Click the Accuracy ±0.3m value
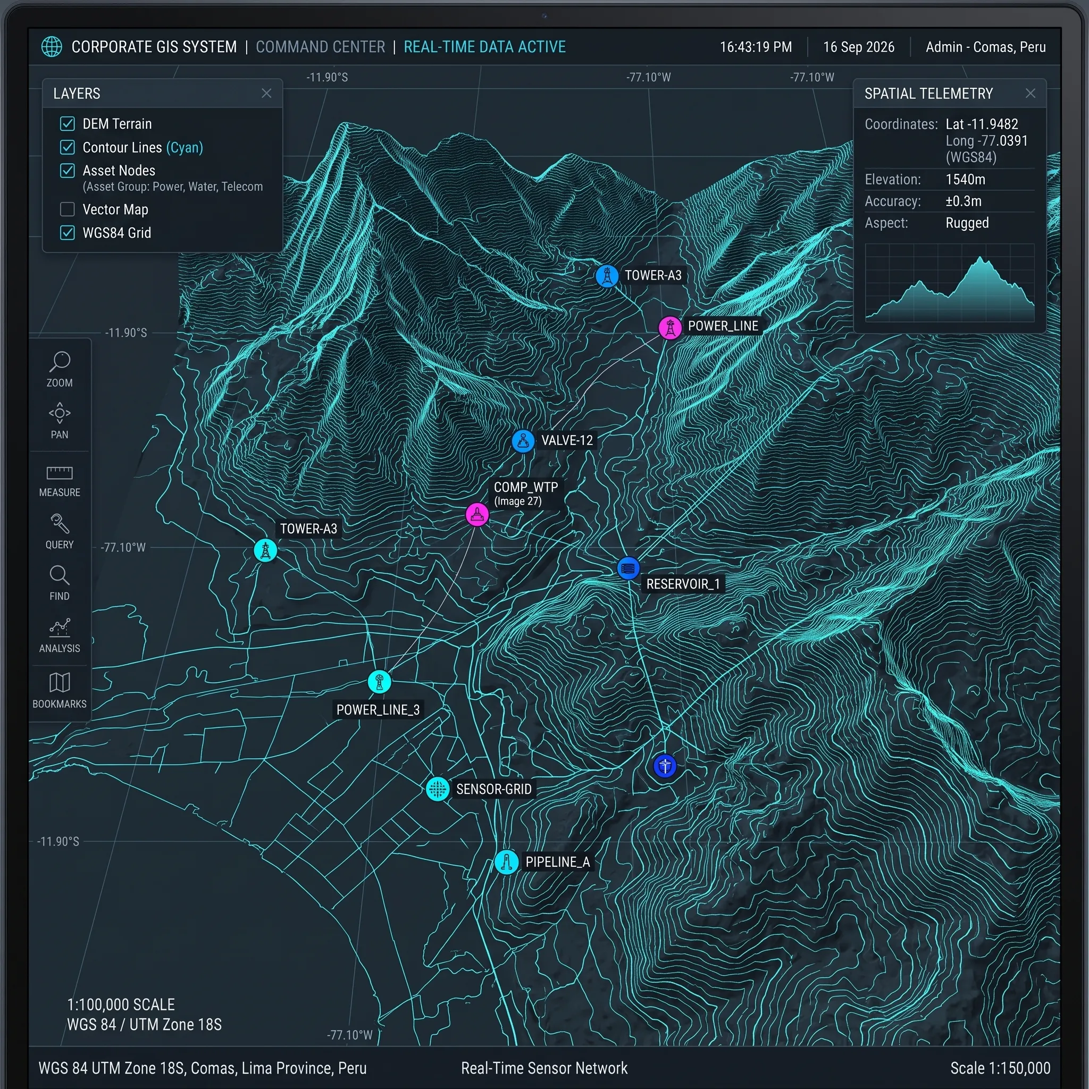The image size is (1089, 1089). [x=964, y=201]
